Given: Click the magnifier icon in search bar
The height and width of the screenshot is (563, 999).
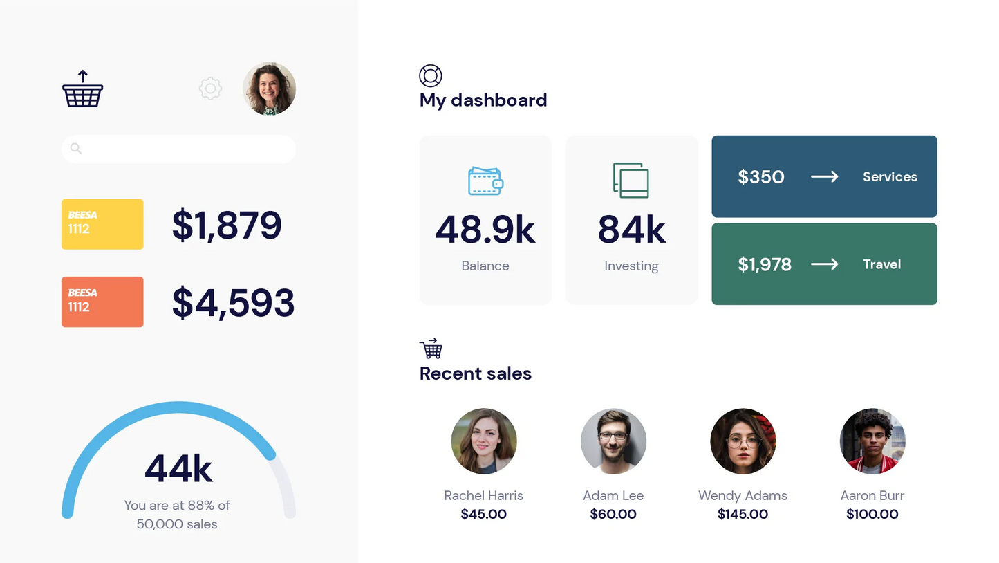Looking at the screenshot, I should tap(76, 149).
